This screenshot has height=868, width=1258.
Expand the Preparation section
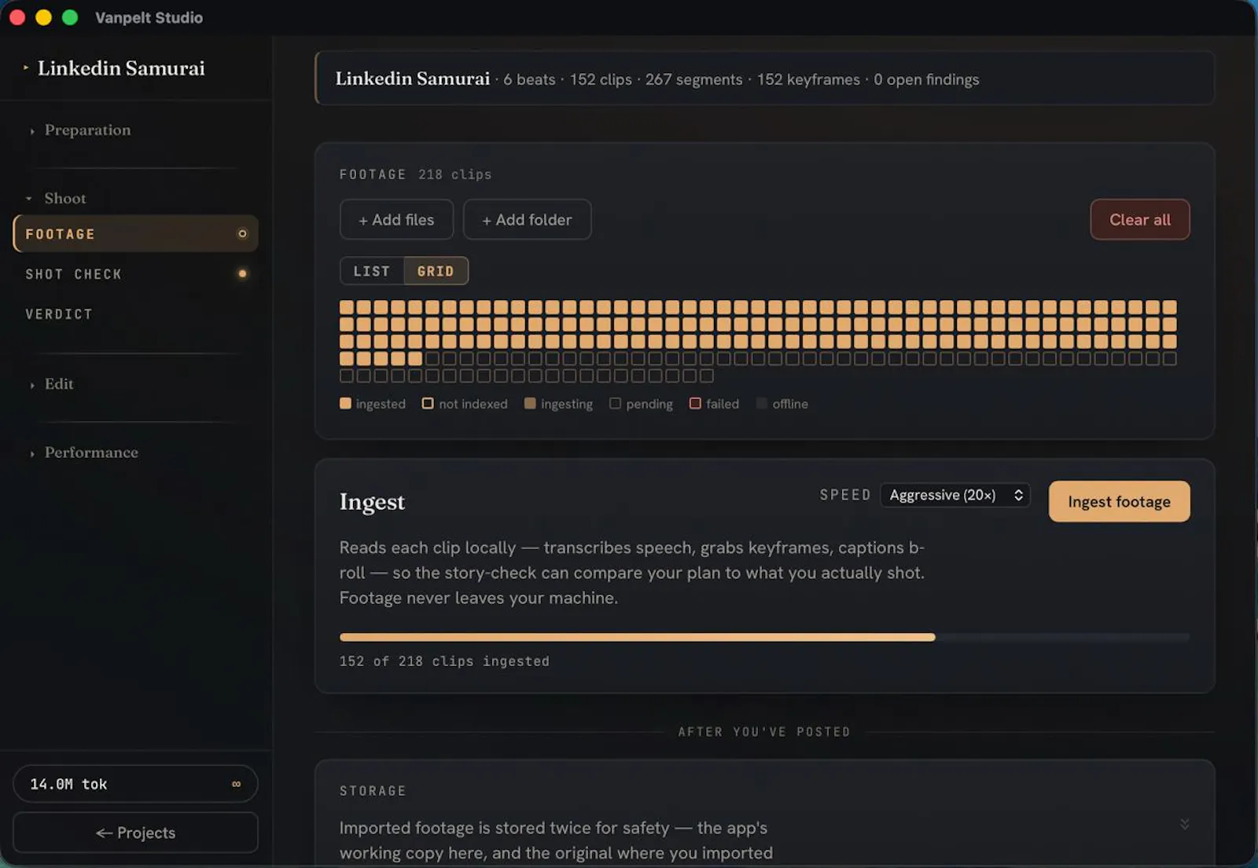click(87, 130)
